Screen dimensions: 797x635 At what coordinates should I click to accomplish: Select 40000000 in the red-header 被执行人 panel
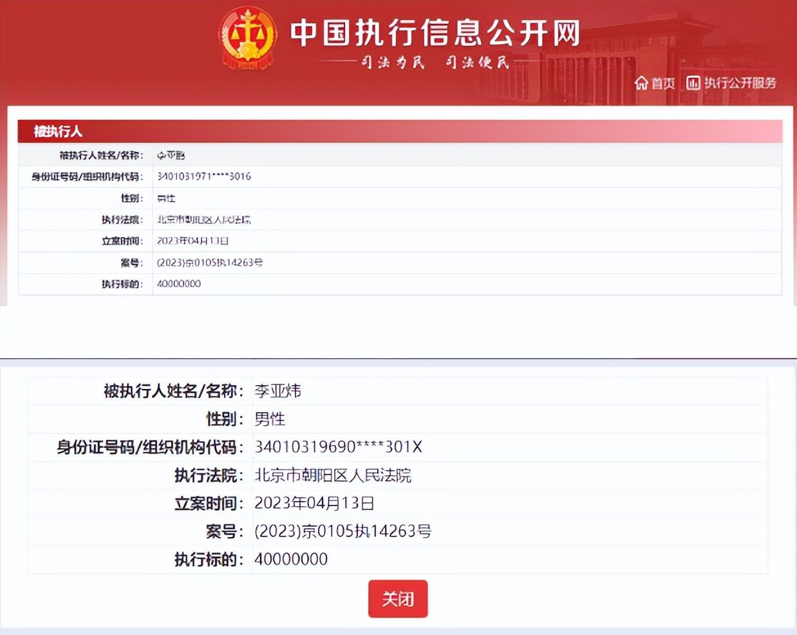[179, 284]
